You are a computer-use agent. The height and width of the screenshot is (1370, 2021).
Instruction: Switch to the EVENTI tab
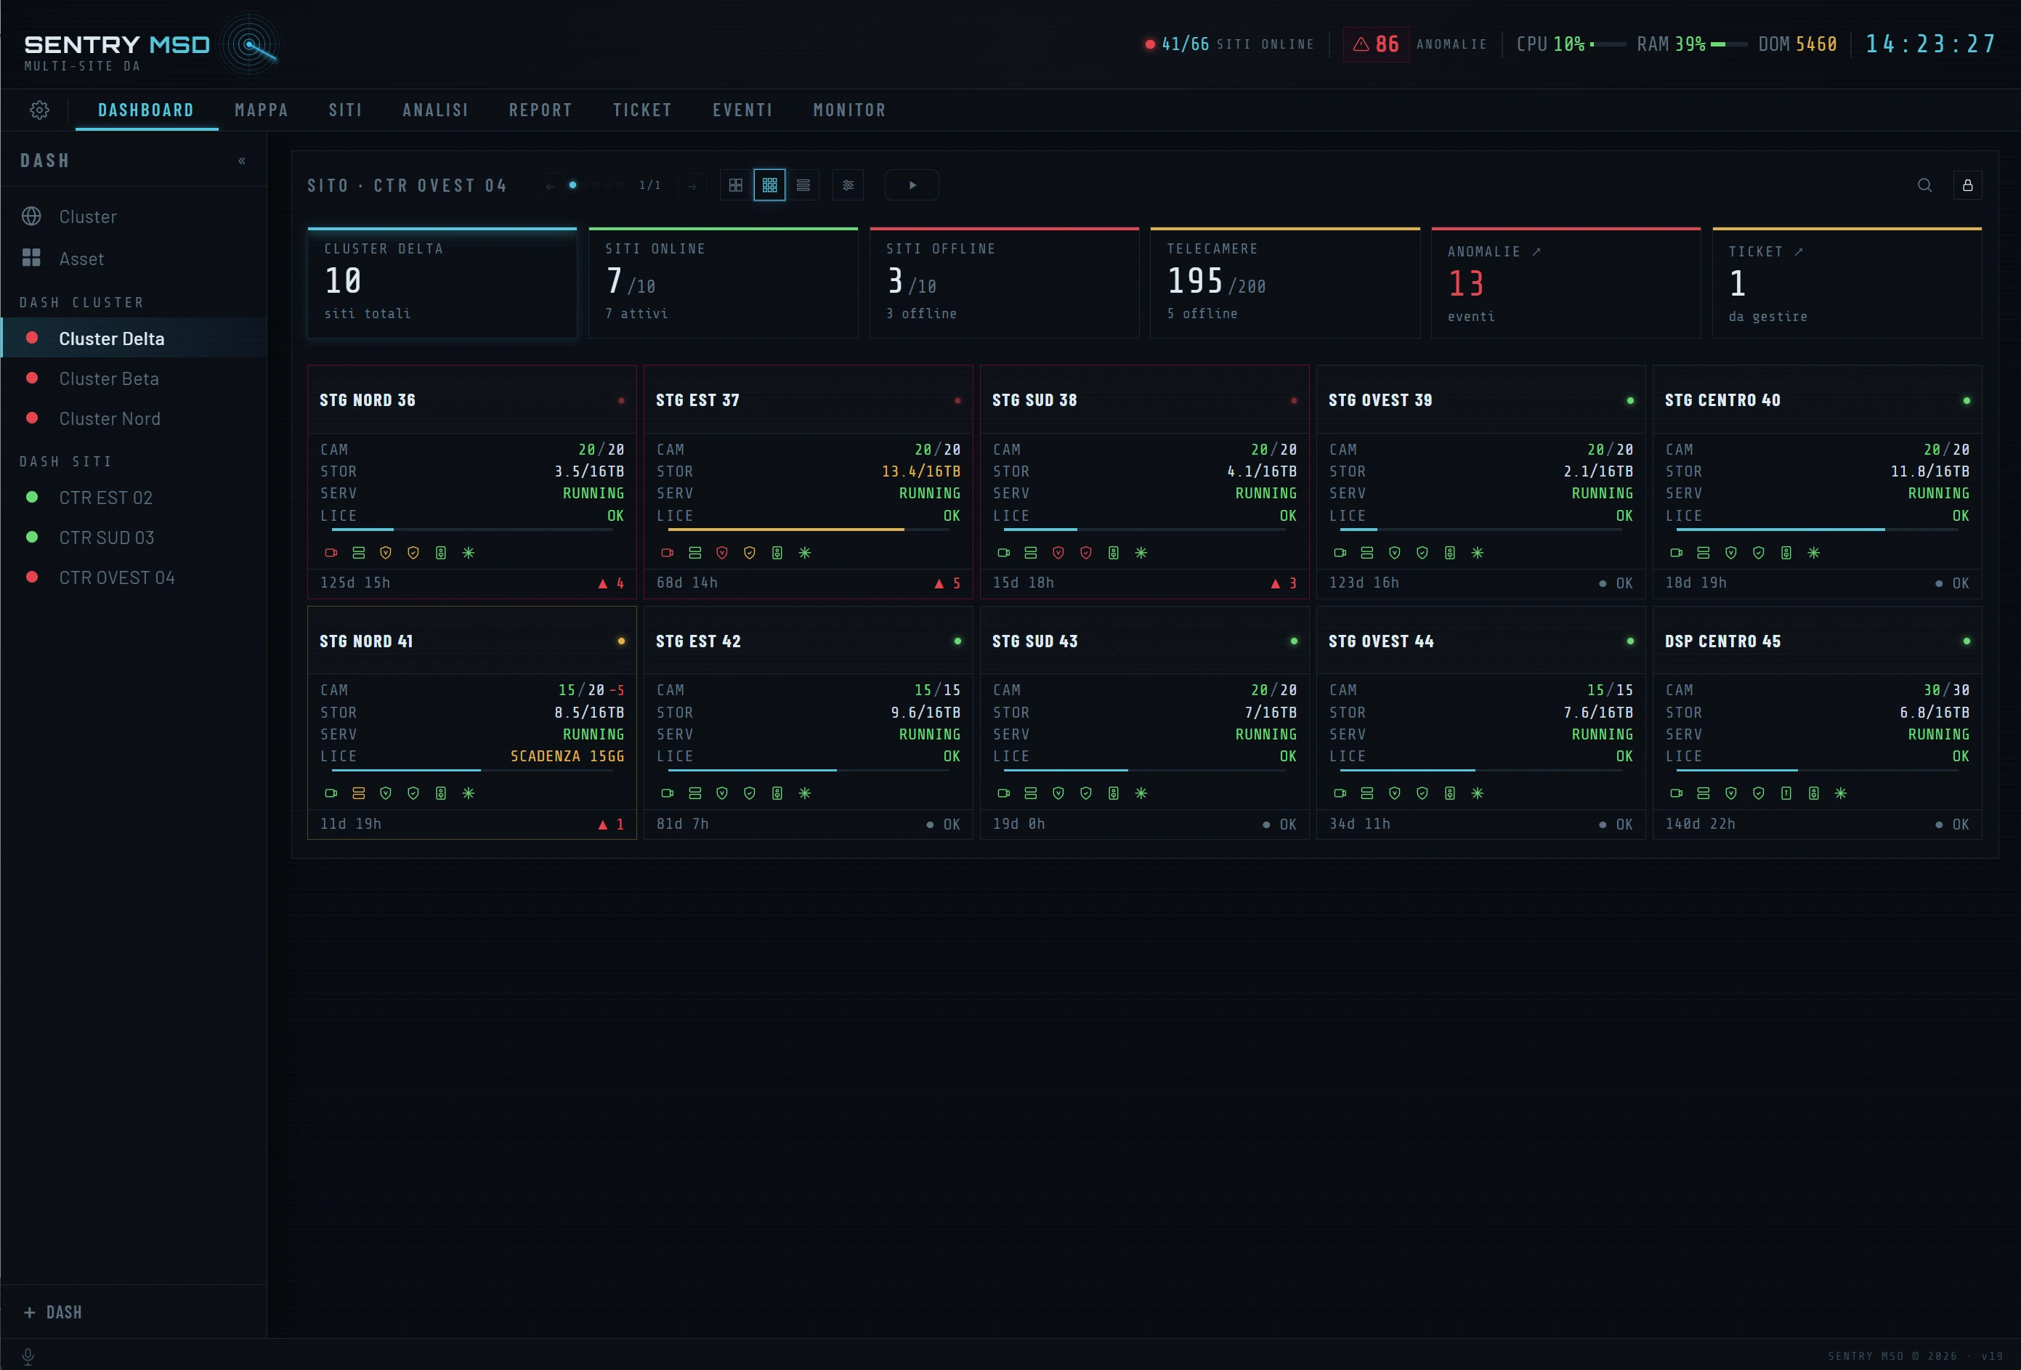[742, 110]
